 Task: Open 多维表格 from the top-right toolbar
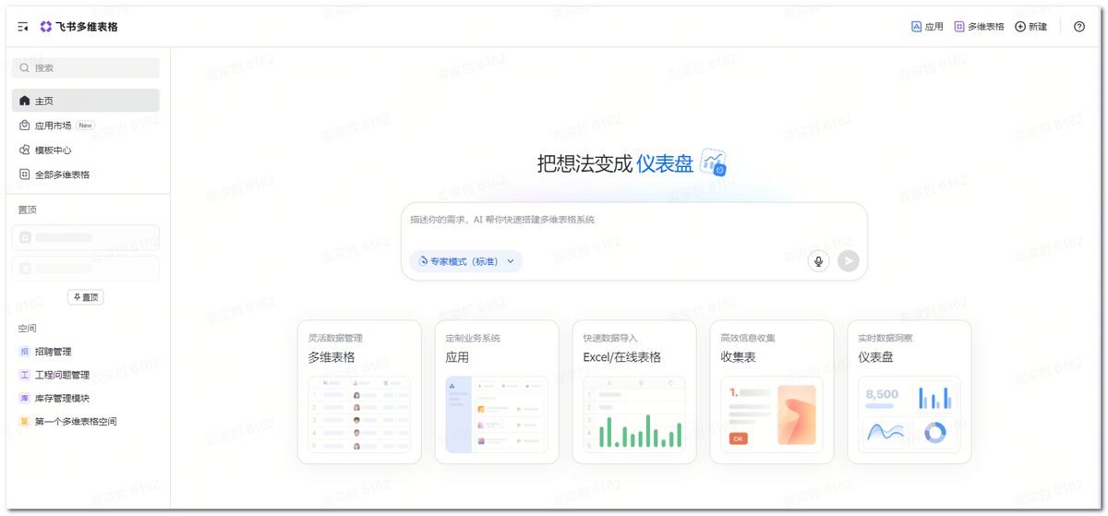(979, 27)
